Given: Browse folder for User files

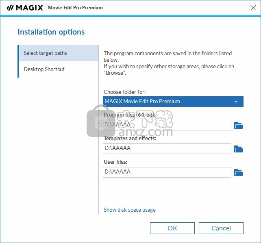Looking at the screenshot, I should tap(238, 172).
